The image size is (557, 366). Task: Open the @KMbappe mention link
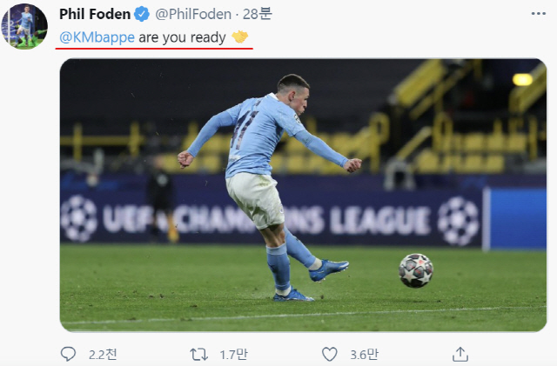click(x=97, y=37)
